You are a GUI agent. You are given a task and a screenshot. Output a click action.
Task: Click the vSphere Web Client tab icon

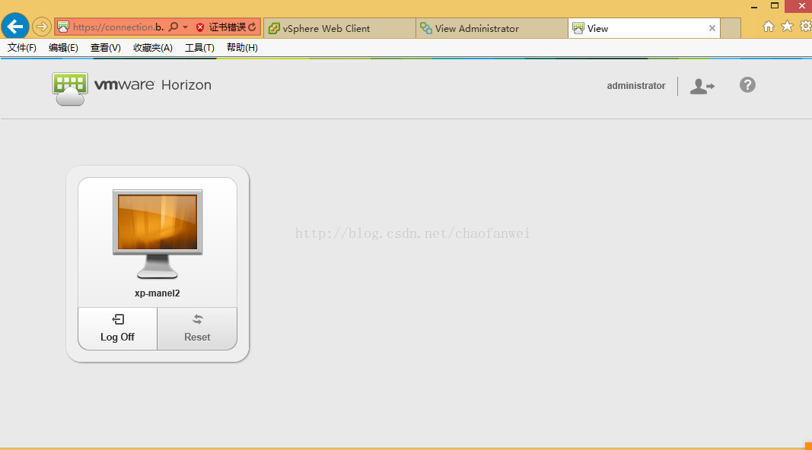[274, 28]
